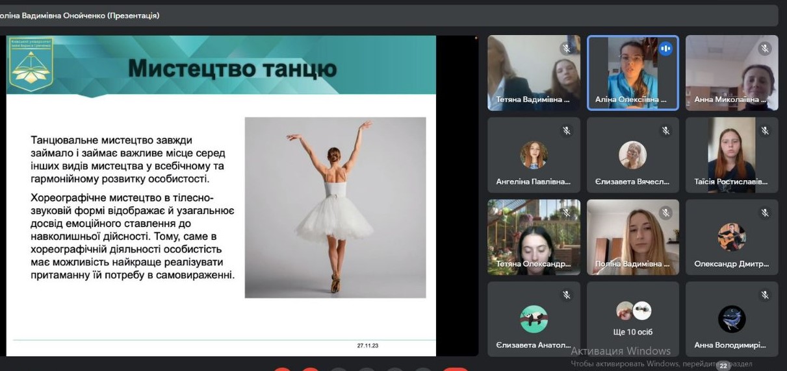Click the muted mic icon on Єлизавета Анатол. tile

pos(567,295)
